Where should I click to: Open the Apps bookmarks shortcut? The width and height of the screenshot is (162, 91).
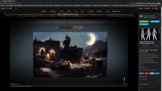tap(2, 6)
